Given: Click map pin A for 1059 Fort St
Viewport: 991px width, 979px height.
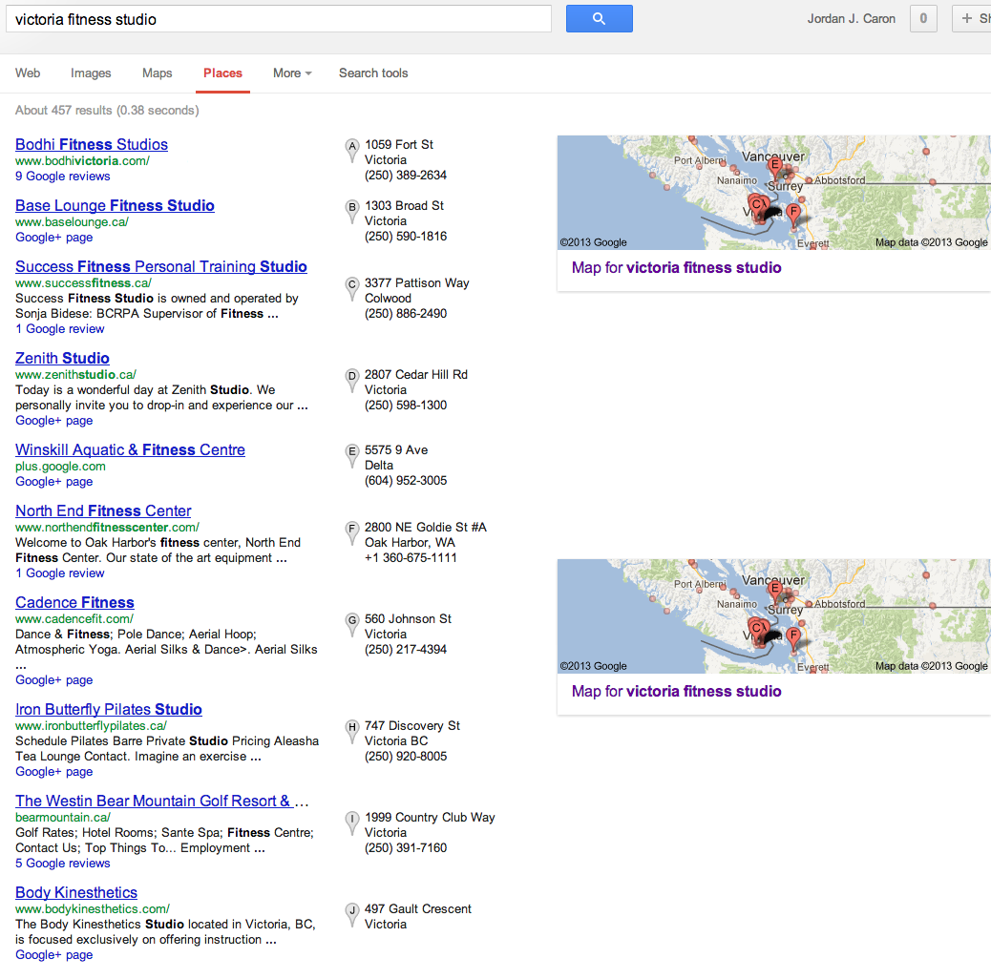Looking at the screenshot, I should (352, 151).
